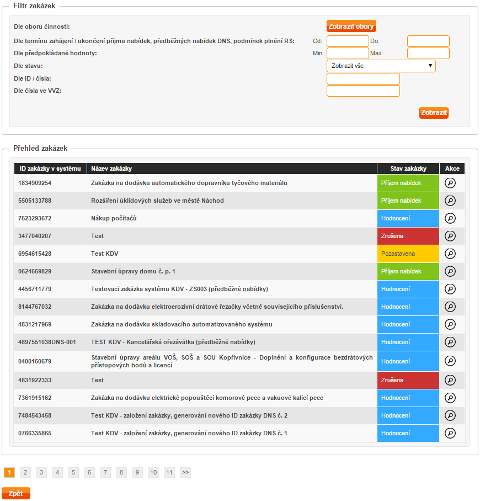Go to page 2
This screenshot has height=501, width=480.
pyautogui.click(x=25, y=473)
